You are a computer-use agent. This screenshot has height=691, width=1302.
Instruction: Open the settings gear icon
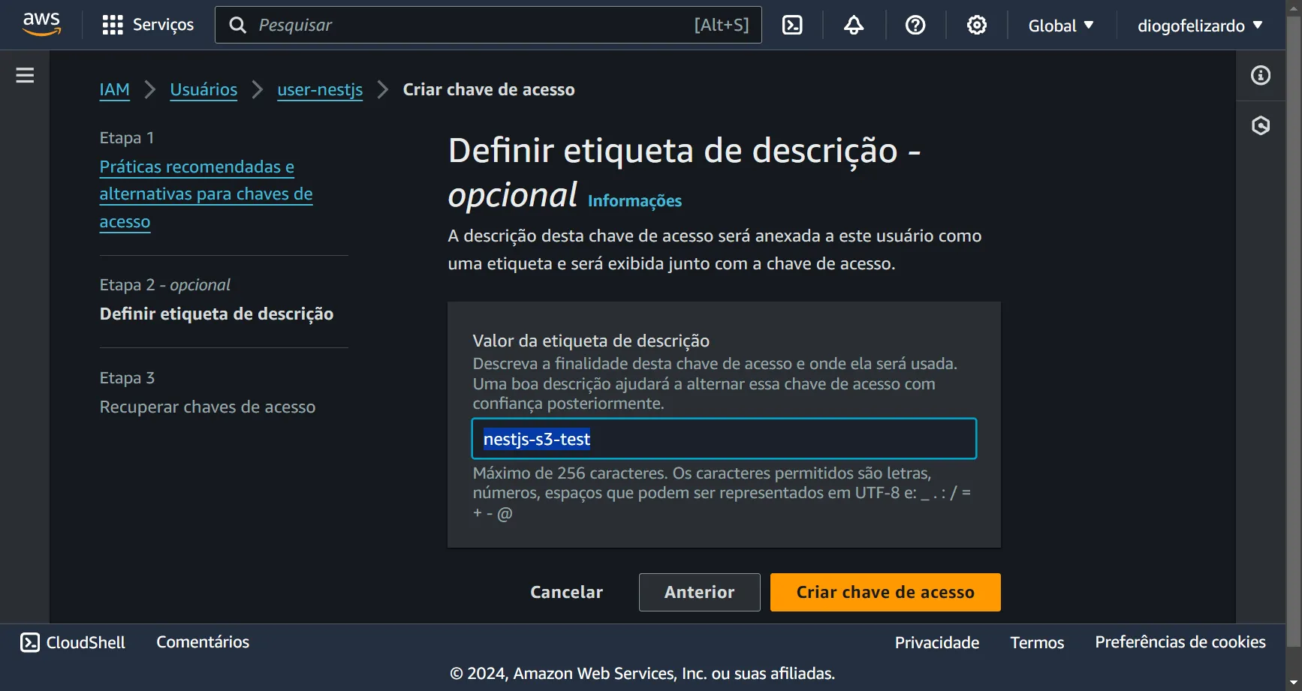click(x=977, y=26)
